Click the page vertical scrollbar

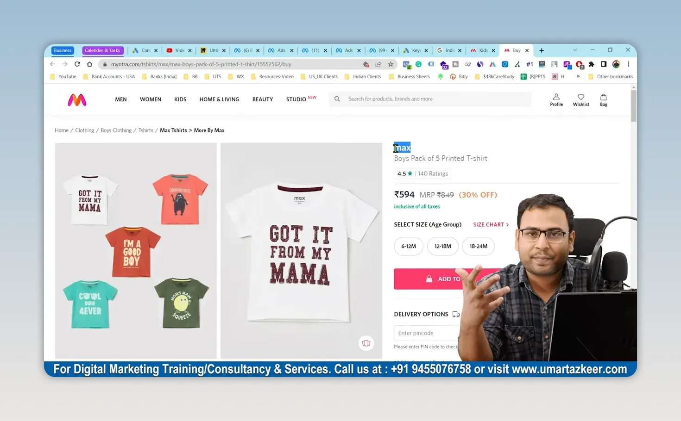click(x=633, y=106)
